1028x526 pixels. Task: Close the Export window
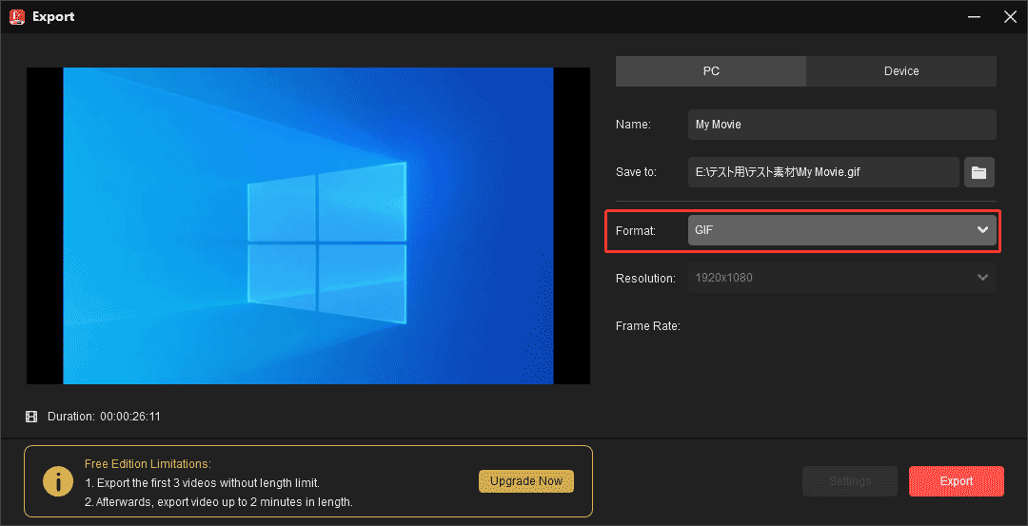click(x=1010, y=17)
